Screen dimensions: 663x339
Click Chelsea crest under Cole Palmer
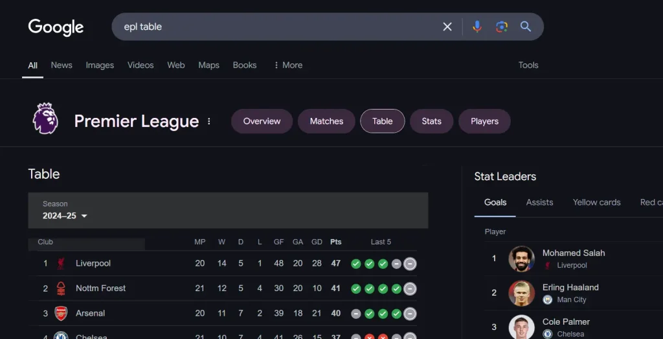coord(548,334)
